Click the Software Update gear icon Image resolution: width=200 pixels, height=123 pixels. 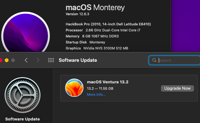pyautogui.click(x=23, y=95)
